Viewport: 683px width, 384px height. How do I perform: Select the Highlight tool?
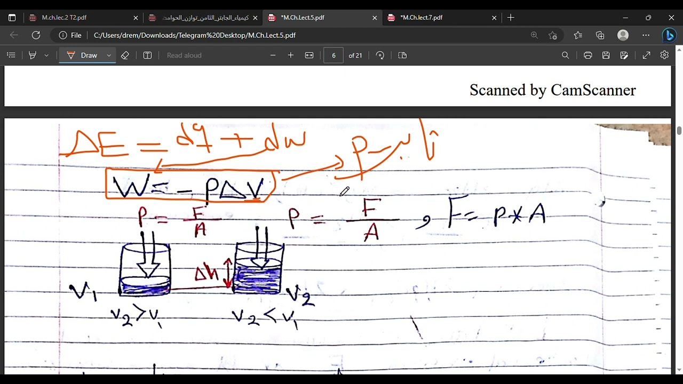[33, 55]
